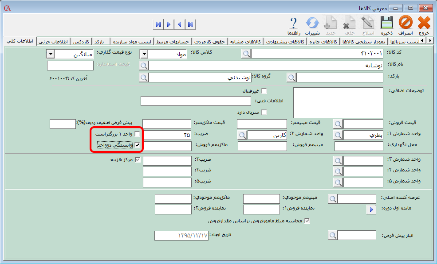The height and width of the screenshot is (264, 437).
Task: Click the single right-pointing arrow navigation button
Action: pos(169,24)
